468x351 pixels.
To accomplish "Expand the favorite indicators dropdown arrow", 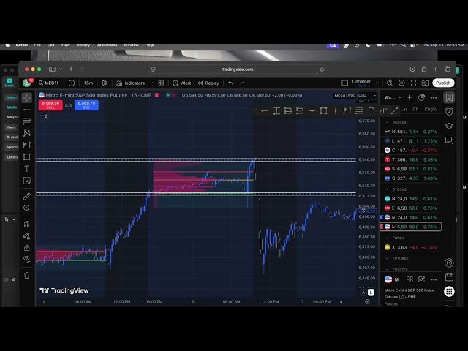I will pos(151,83).
